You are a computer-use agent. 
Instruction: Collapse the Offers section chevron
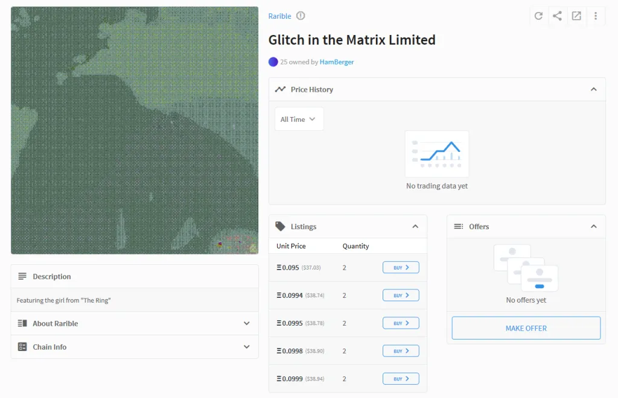point(594,226)
